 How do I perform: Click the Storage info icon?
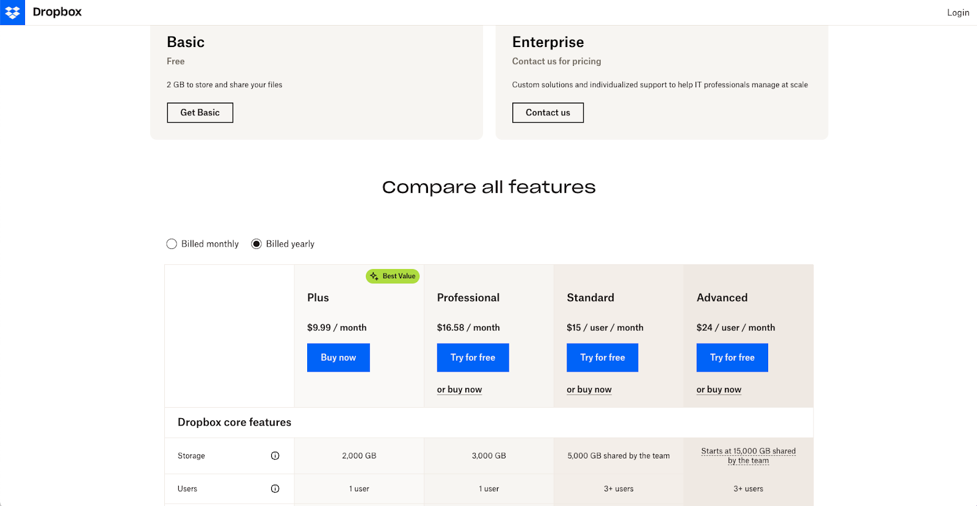[275, 456]
